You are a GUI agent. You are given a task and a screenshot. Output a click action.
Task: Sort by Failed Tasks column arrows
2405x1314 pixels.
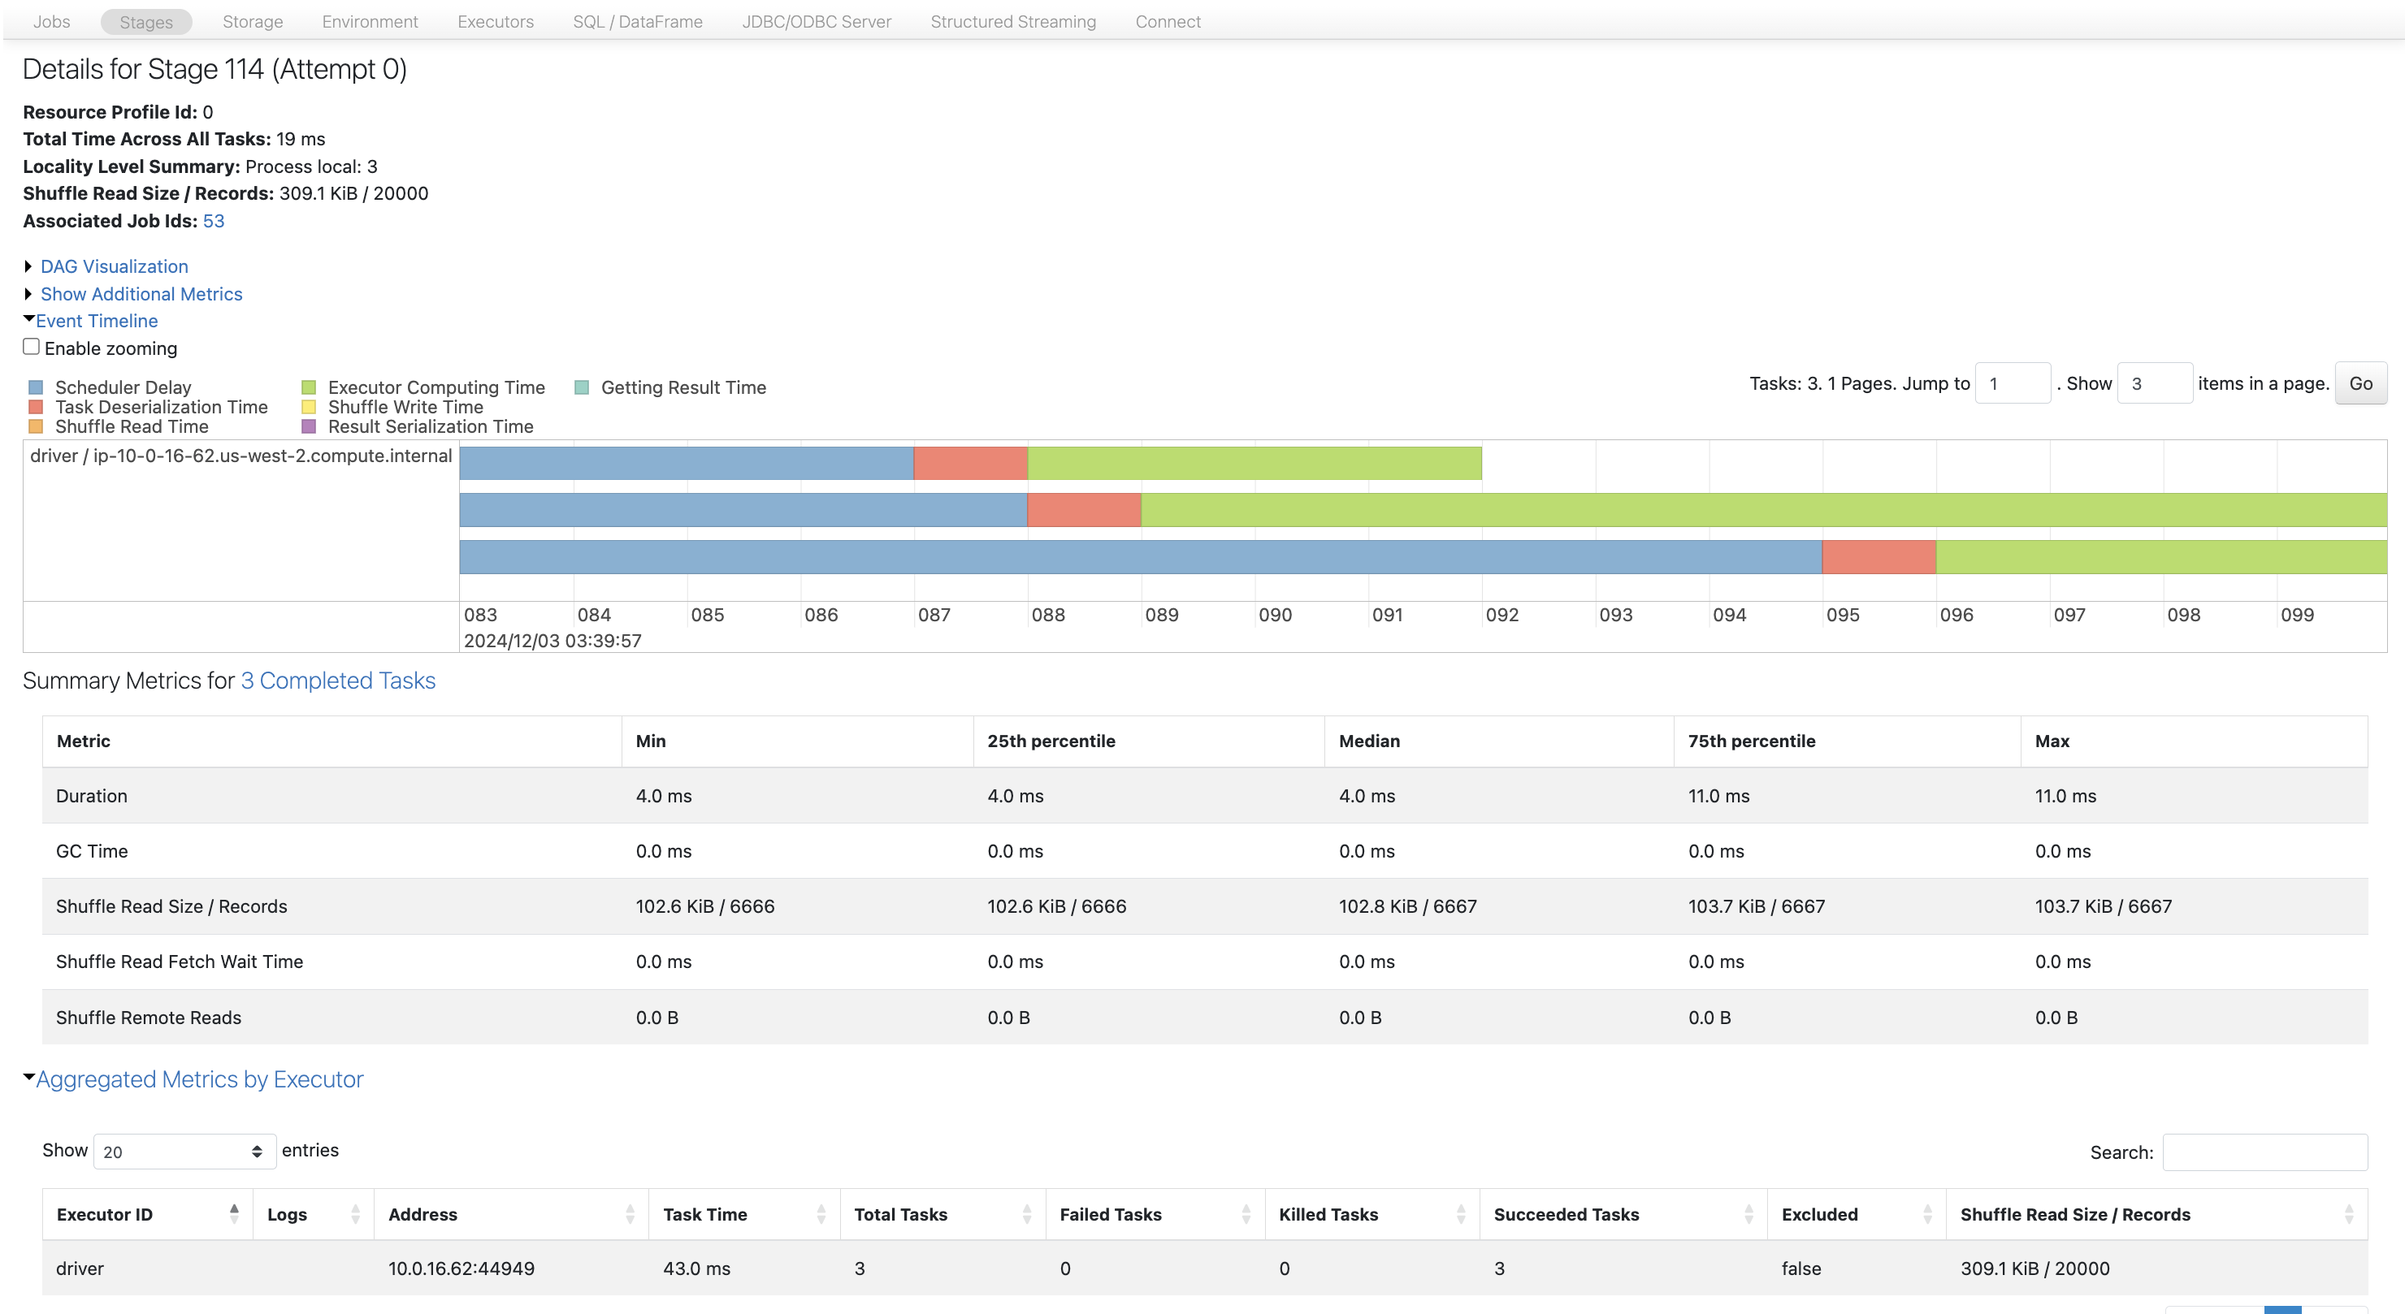coord(1246,1213)
